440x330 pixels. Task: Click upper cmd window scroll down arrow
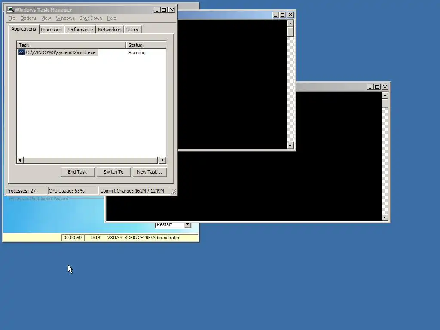click(x=290, y=146)
